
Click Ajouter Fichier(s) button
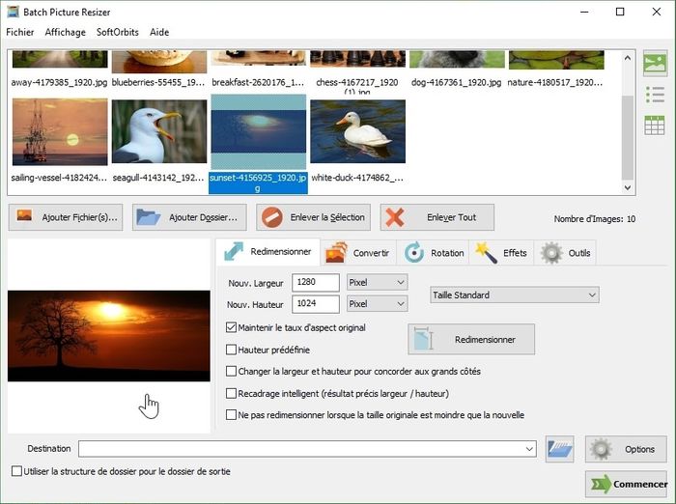pos(66,217)
